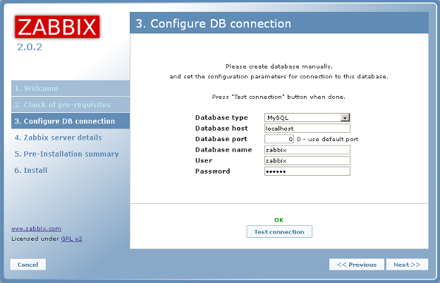Jump to the Pre-Installation summary step
This screenshot has height=283, width=440.
pos(66,154)
